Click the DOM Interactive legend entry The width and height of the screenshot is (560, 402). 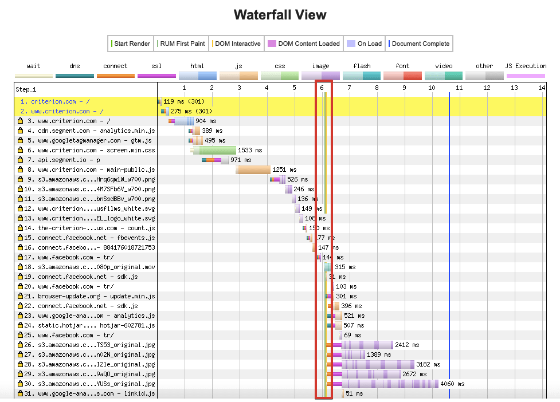tap(236, 44)
